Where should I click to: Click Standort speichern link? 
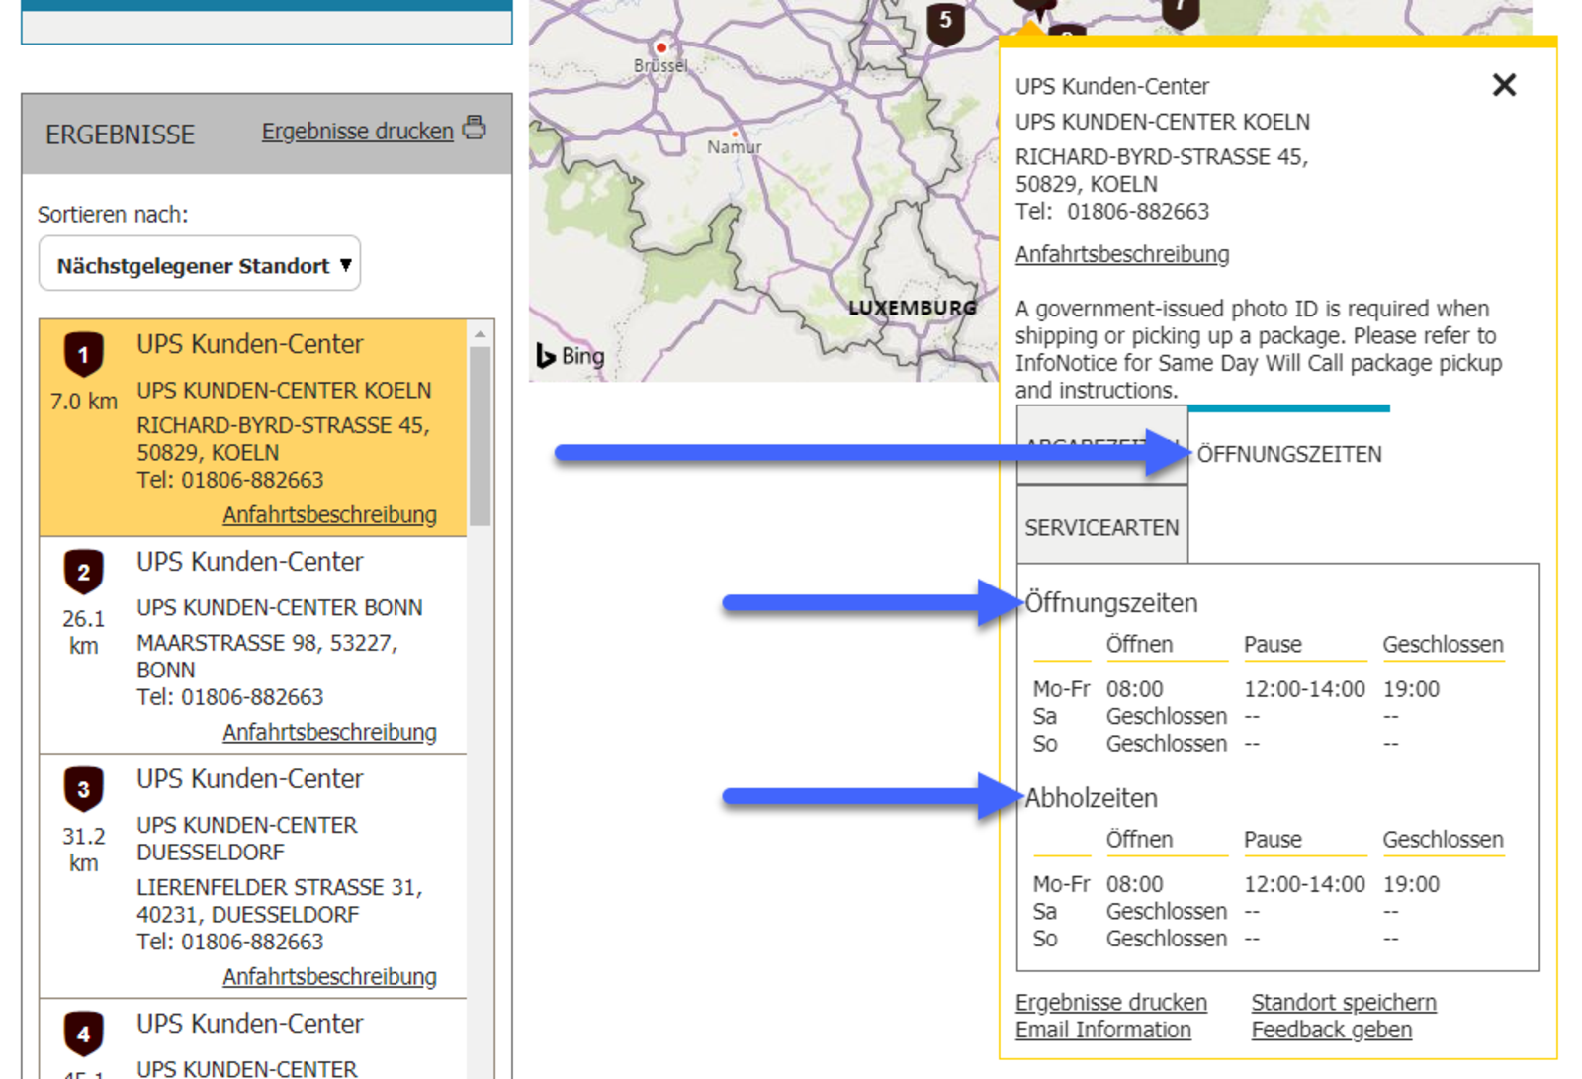coord(1344,1002)
